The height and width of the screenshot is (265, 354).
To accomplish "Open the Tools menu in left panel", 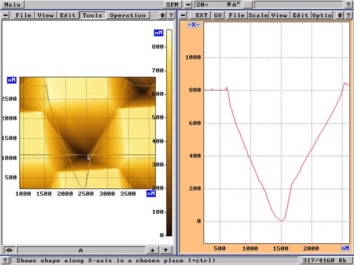I will (x=93, y=15).
